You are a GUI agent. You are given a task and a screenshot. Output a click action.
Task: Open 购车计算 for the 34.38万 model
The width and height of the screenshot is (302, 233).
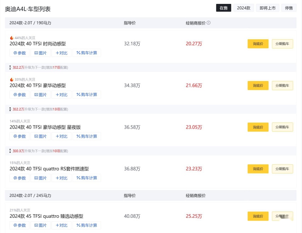pos(87,95)
